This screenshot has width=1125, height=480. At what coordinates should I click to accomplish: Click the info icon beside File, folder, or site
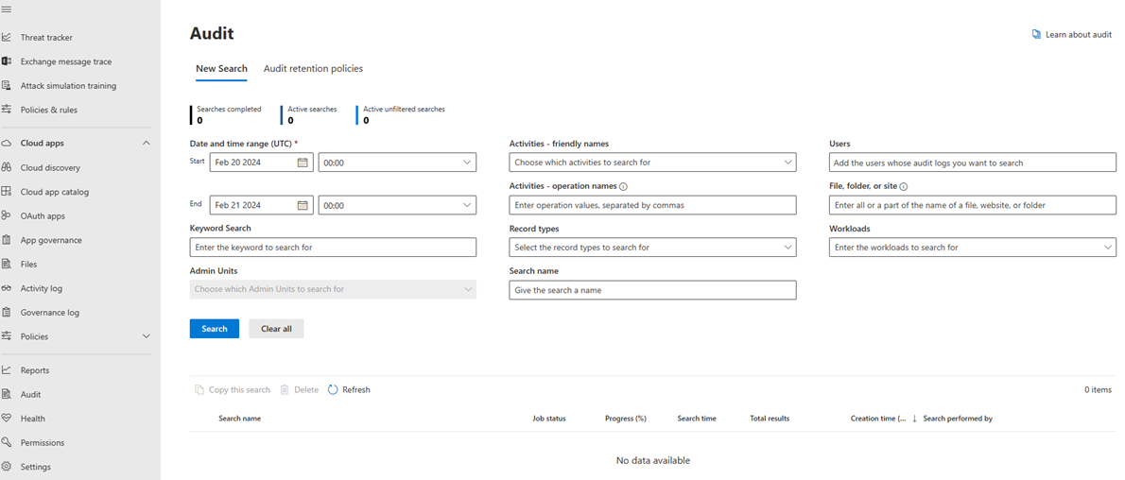tap(903, 186)
